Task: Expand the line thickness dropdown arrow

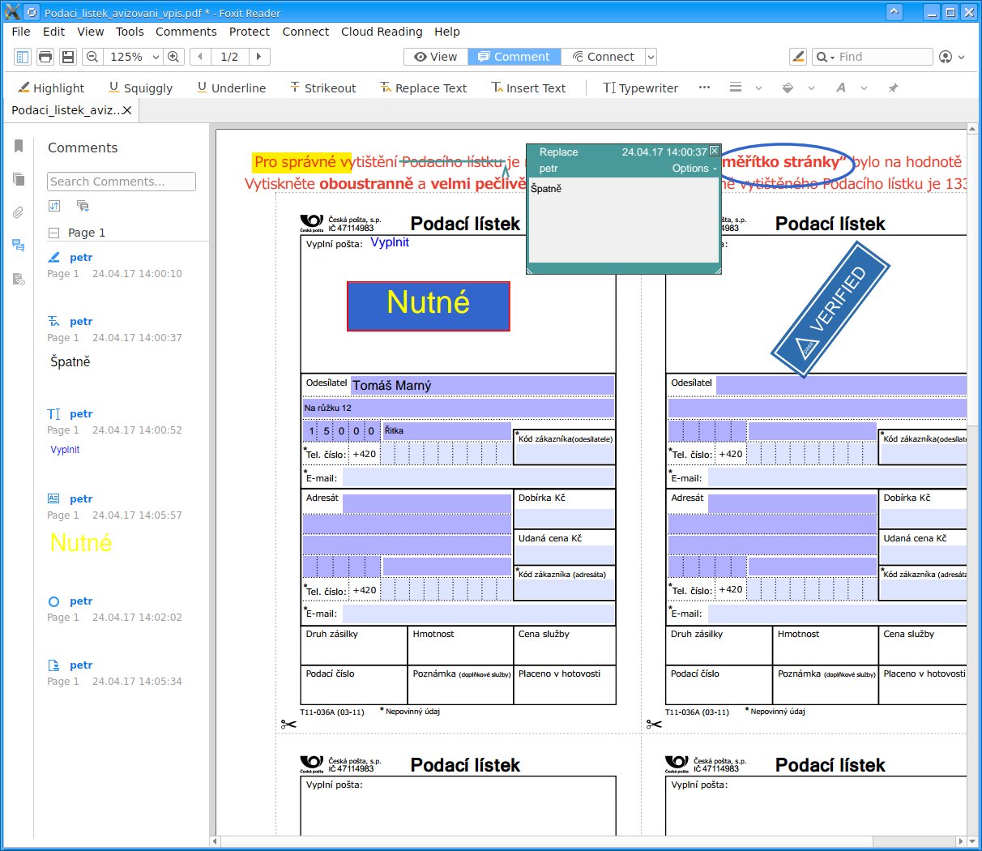Action: (758, 88)
